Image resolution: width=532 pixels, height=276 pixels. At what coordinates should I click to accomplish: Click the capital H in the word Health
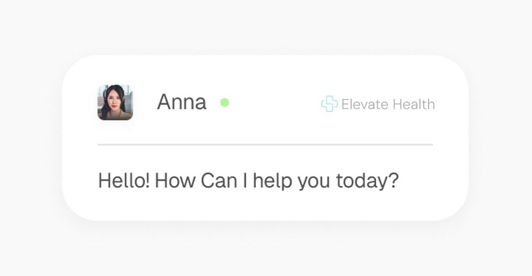point(398,104)
